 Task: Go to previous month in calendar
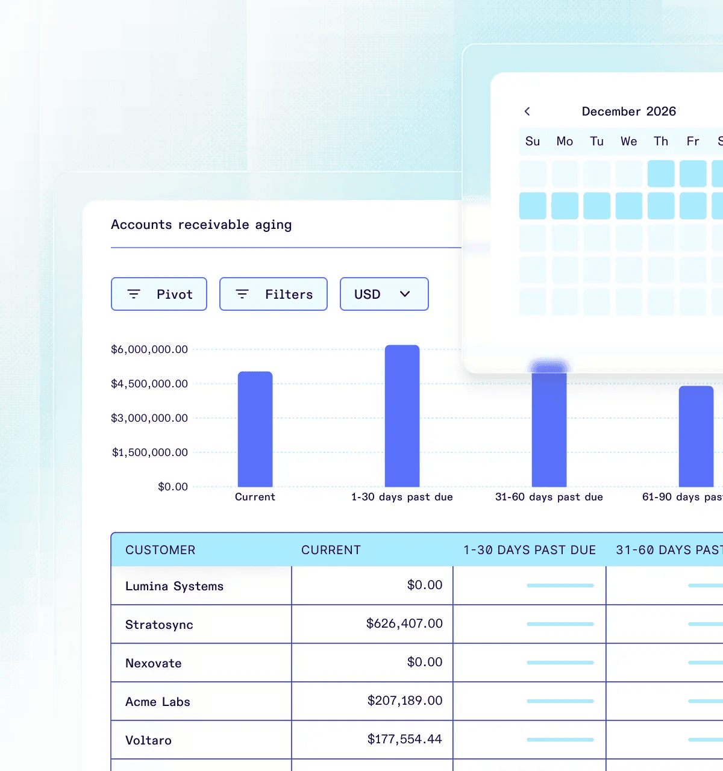tap(527, 111)
